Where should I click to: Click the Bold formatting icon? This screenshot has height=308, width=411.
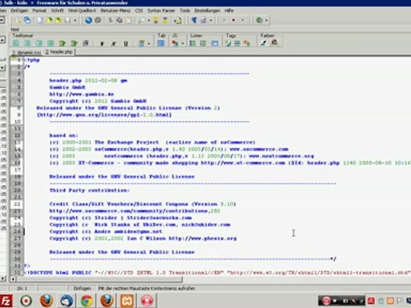coord(101,43)
